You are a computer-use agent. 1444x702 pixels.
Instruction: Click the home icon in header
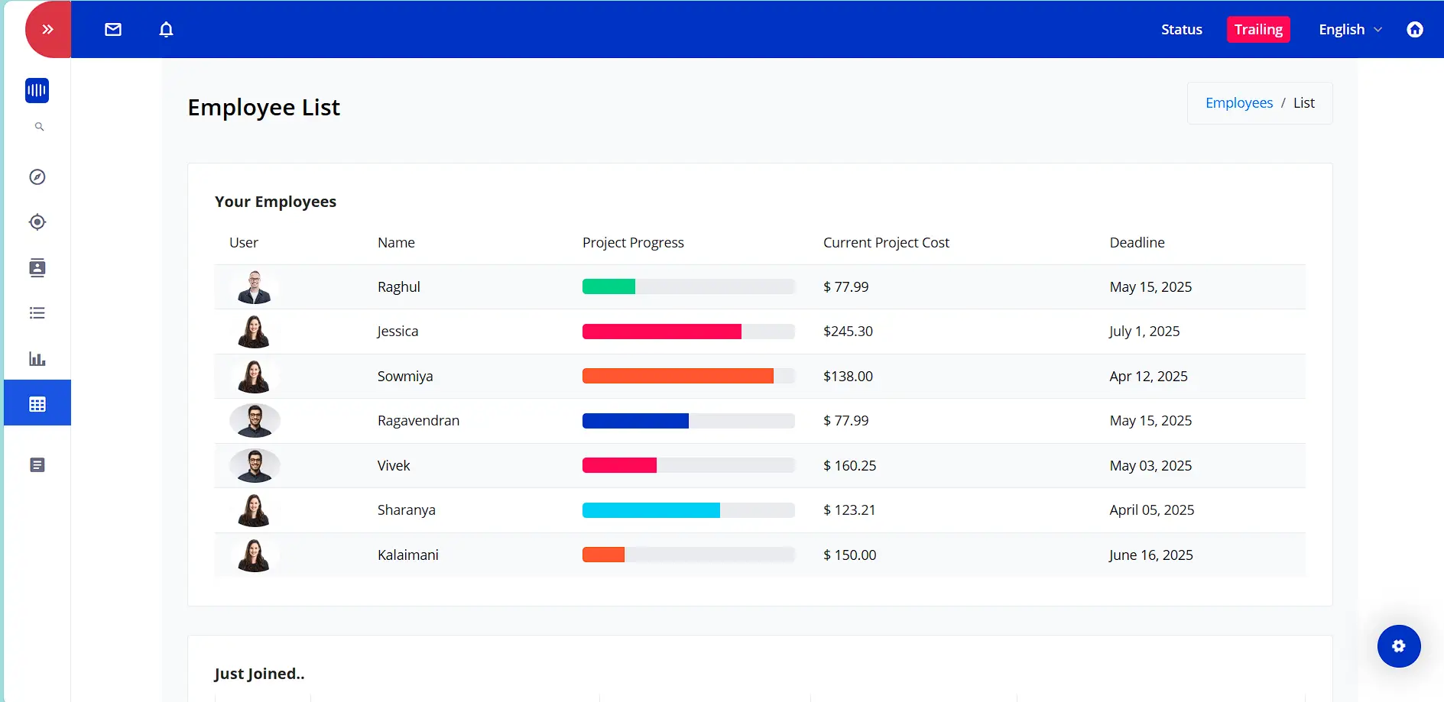click(x=1414, y=30)
